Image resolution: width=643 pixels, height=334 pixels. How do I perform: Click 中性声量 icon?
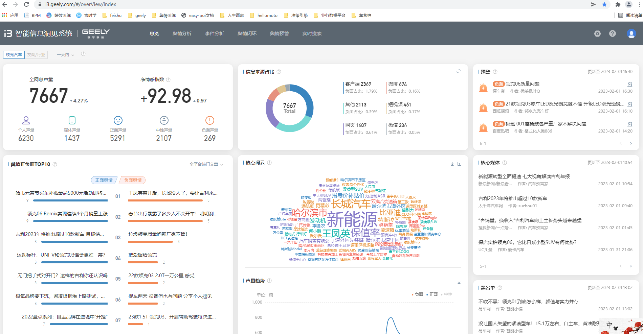164,120
